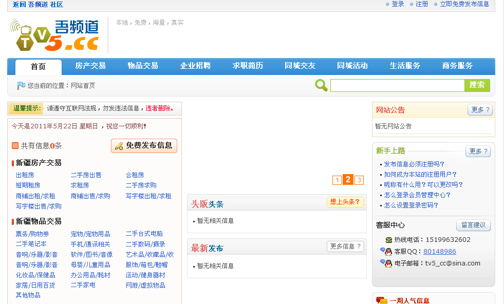The width and height of the screenshot is (504, 304).
Task: Open 手机/通讯相关 category link
Action: [x=90, y=244]
